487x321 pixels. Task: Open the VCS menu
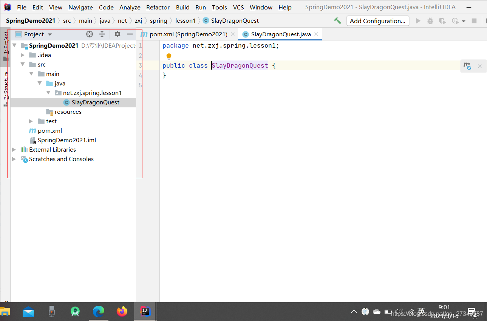pyautogui.click(x=238, y=7)
